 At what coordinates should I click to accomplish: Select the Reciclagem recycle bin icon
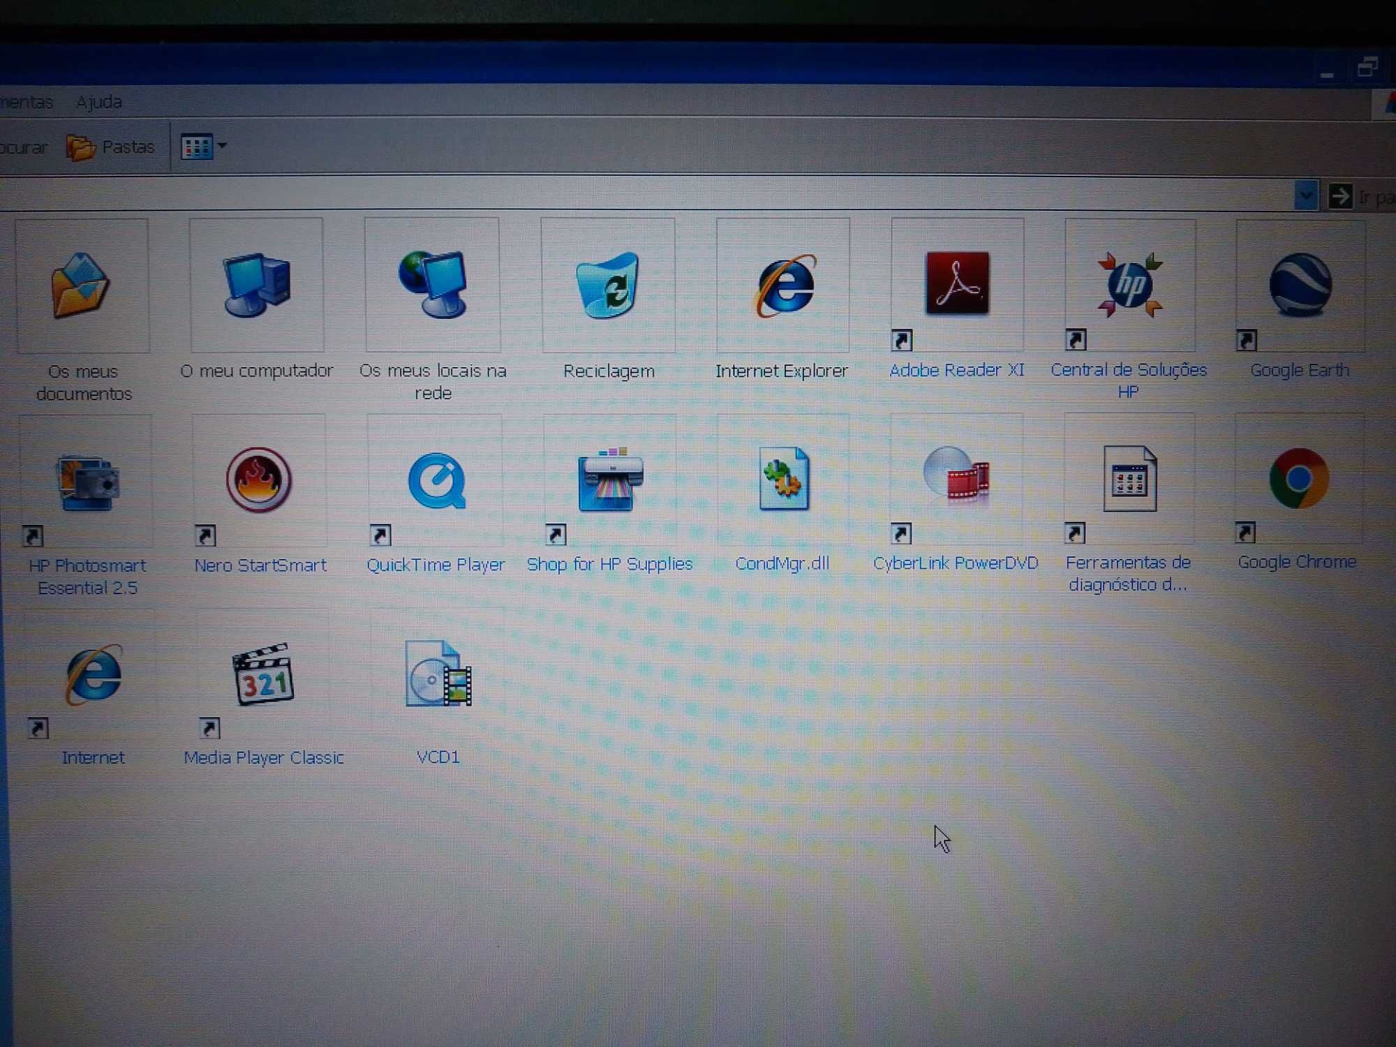tap(608, 285)
